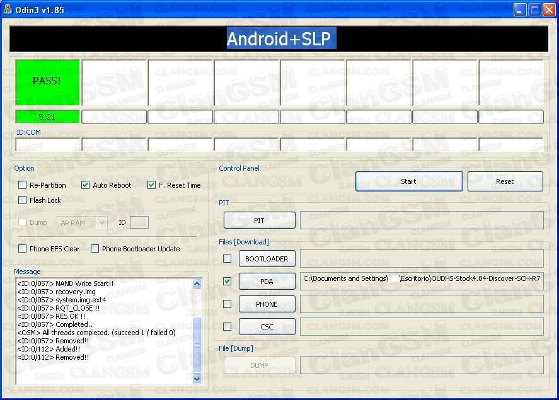Screen dimensions: 559x400
Task: Click the "Option" group label
Action: (24, 168)
